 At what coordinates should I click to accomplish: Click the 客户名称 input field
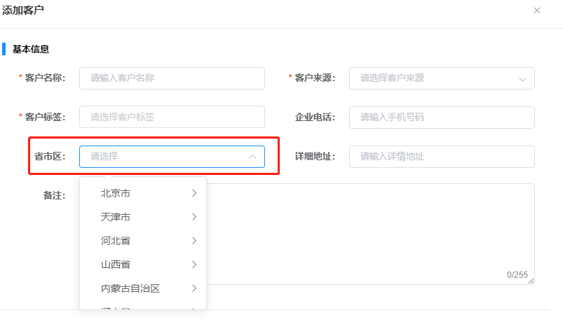coord(172,78)
